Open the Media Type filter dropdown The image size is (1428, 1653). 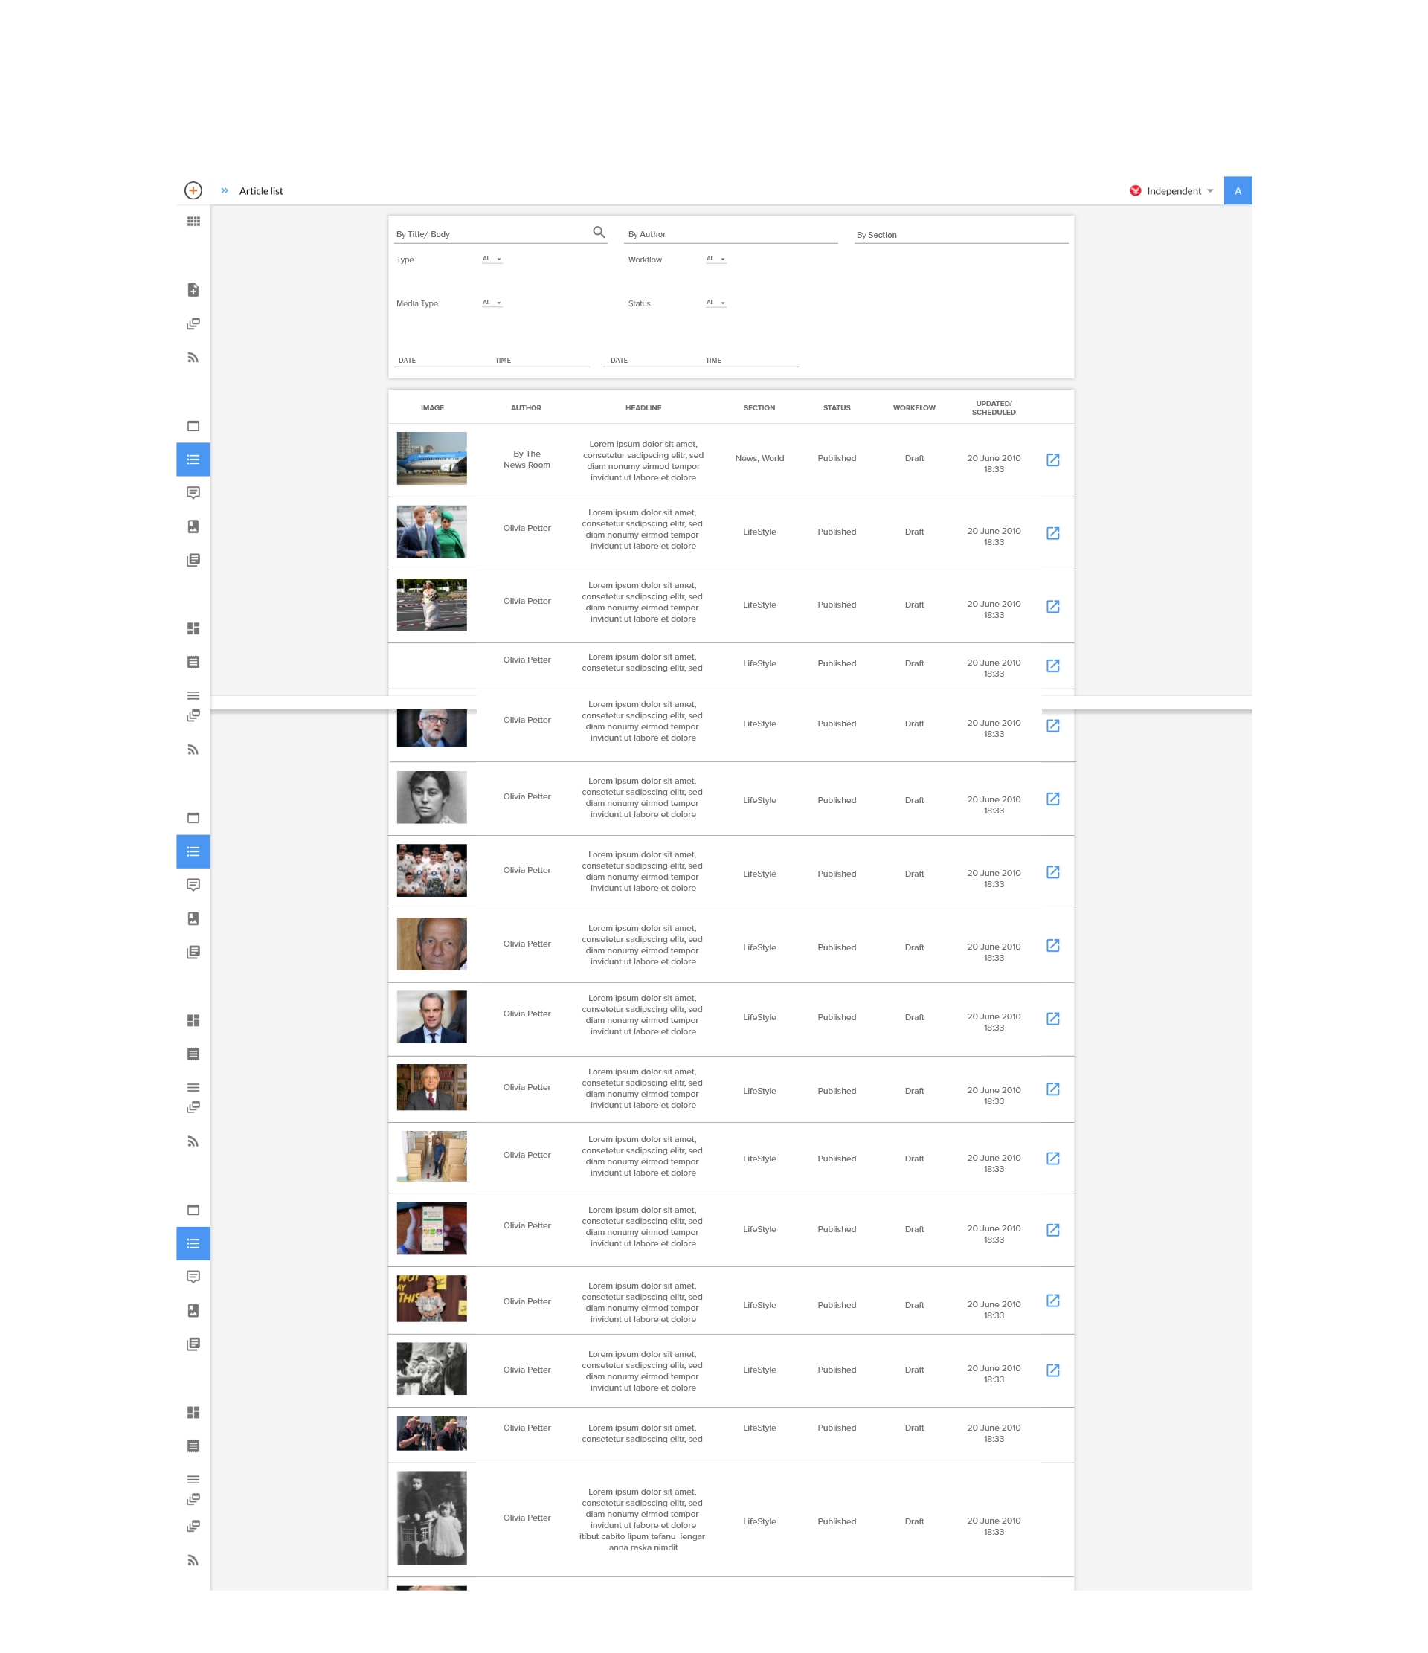click(x=492, y=303)
